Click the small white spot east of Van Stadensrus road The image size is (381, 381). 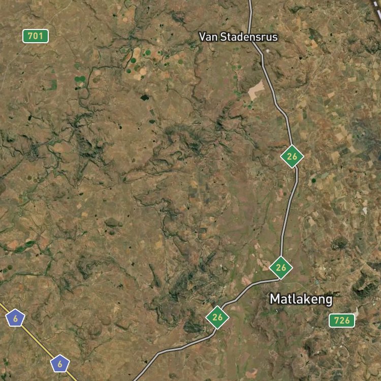(268, 51)
